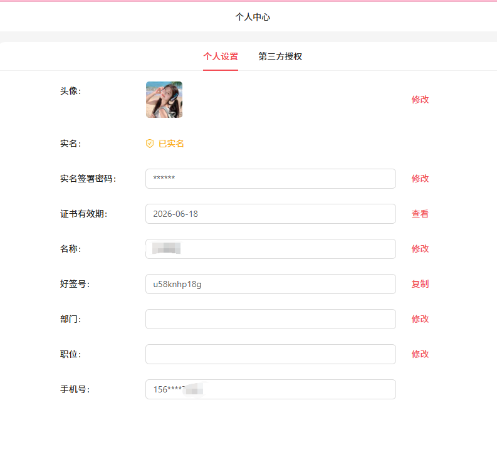Click the 实名签署密码 password field
Screen dimensions: 497x452
[x=270, y=179]
